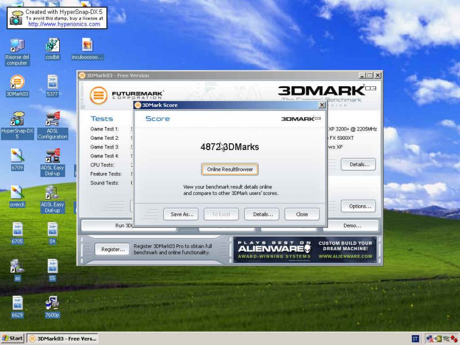Click the disconnected network tray icon
This screenshot has height=345, width=460.
(430, 339)
